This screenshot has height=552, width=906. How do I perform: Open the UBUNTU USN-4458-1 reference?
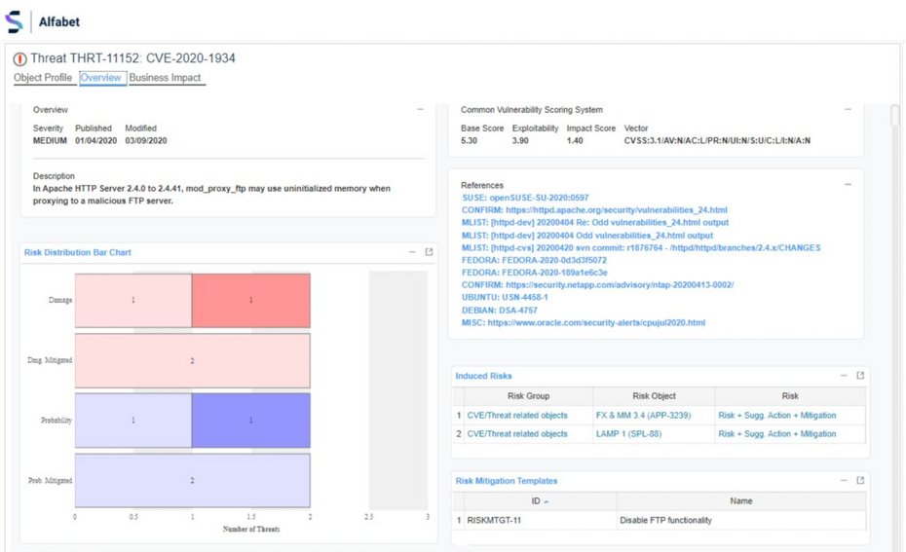[x=505, y=297]
